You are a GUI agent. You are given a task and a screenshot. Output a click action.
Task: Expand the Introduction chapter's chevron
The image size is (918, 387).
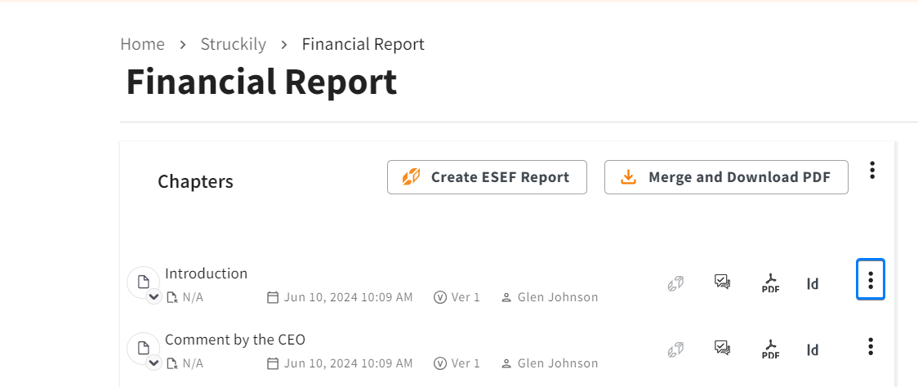pyautogui.click(x=154, y=298)
